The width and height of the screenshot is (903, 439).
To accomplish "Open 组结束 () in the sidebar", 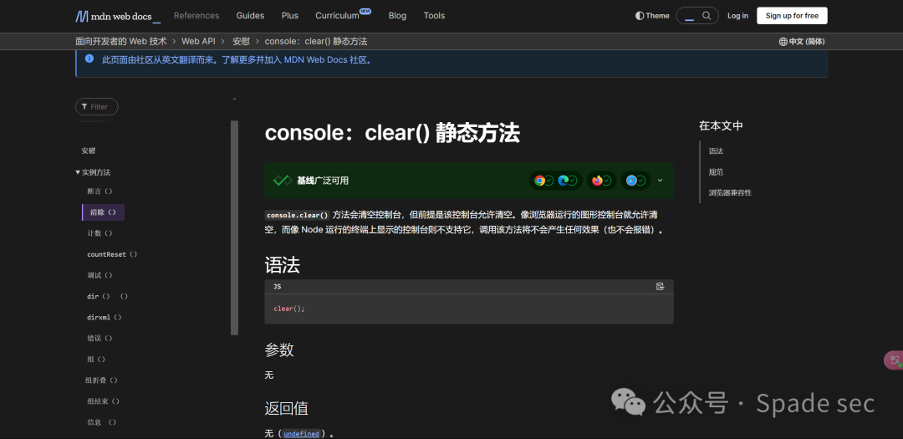I will coord(103,401).
